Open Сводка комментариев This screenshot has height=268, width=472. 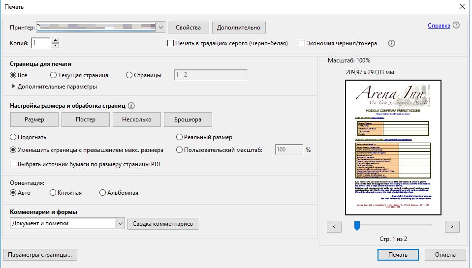coord(163,224)
